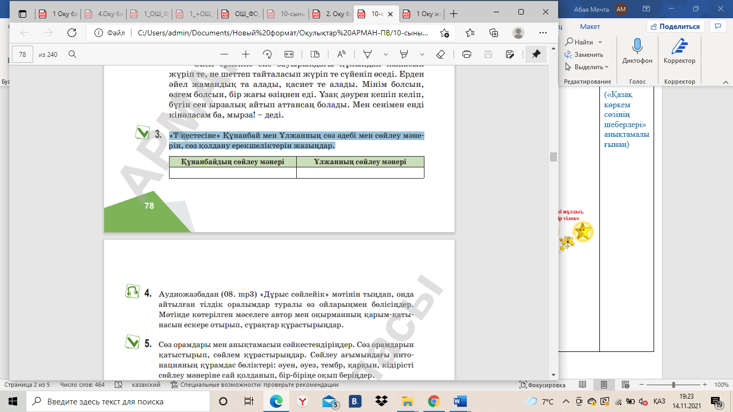Viewport: 733px width, 412px height.
Task: Open the Word accessibility check in the status bar
Action: click(x=255, y=385)
